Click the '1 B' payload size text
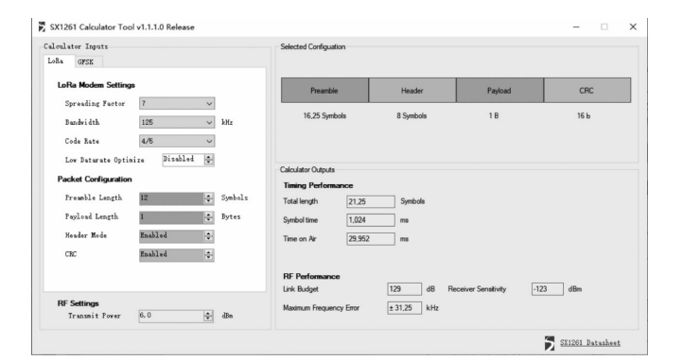The width and height of the screenshot is (683, 361). pos(494,115)
